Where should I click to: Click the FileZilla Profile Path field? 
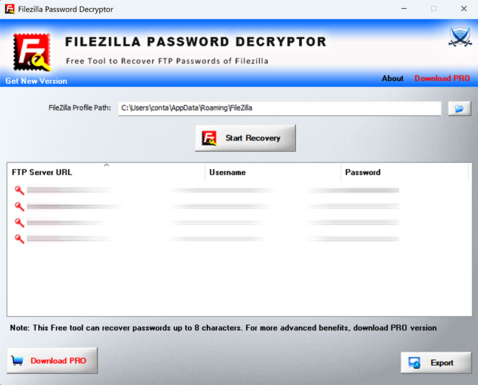(x=279, y=108)
